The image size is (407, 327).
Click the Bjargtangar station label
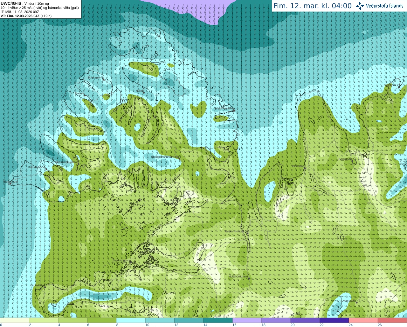point(11,182)
